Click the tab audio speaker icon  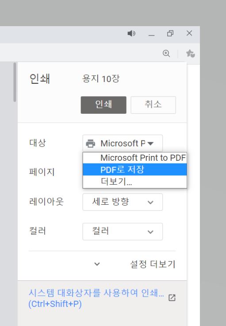131,33
